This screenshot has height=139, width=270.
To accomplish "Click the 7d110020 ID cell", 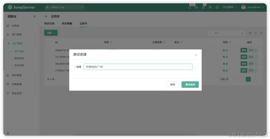I will pos(62,57).
